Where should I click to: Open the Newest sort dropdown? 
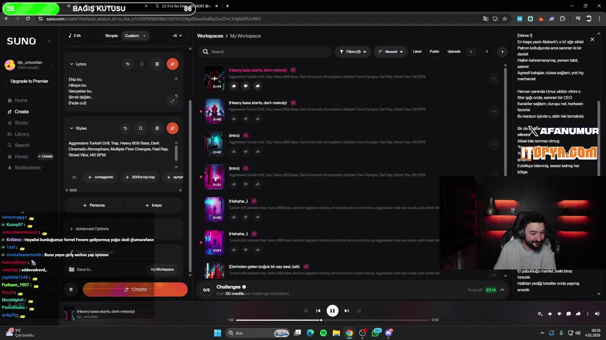tap(391, 51)
